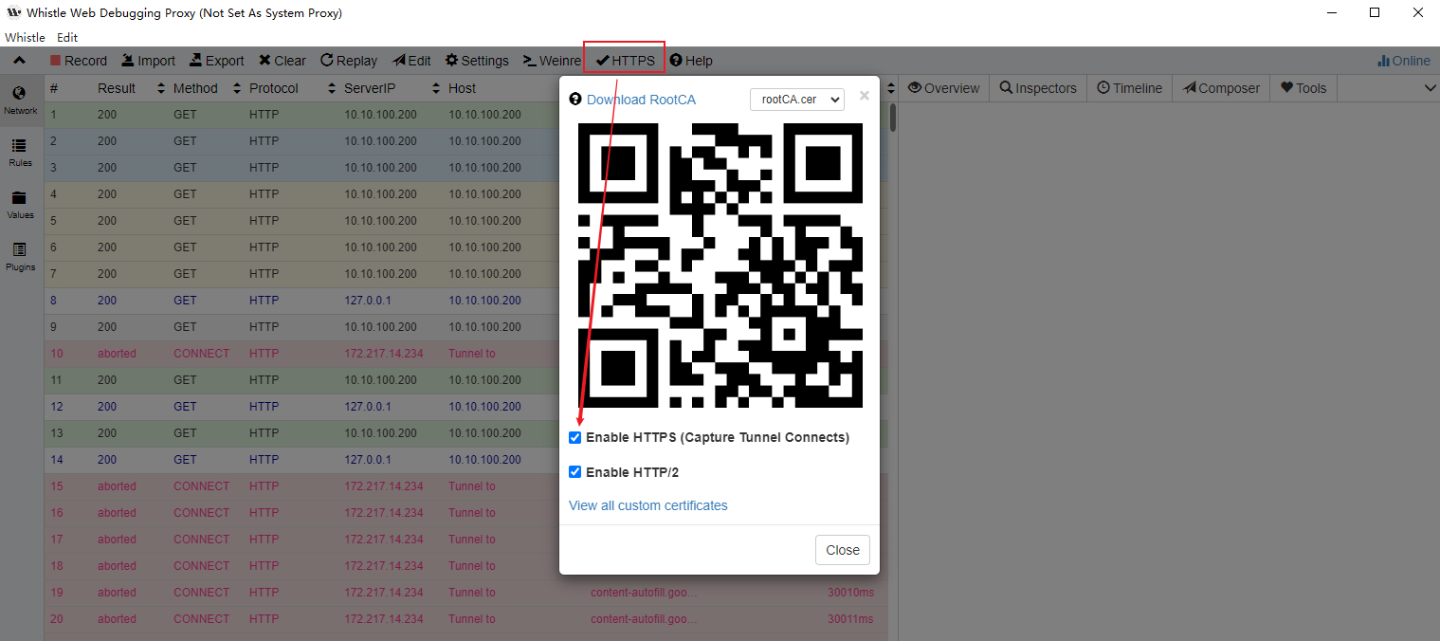Collapse the sidebar with the up chevron
This screenshot has height=641, width=1440.
point(19,61)
